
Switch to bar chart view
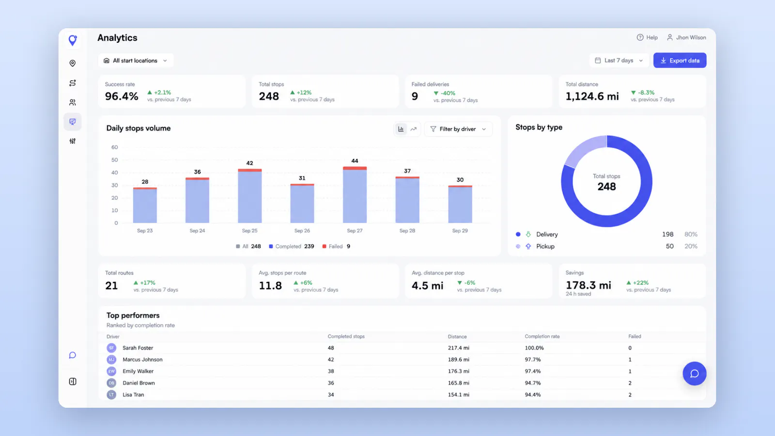click(x=401, y=129)
